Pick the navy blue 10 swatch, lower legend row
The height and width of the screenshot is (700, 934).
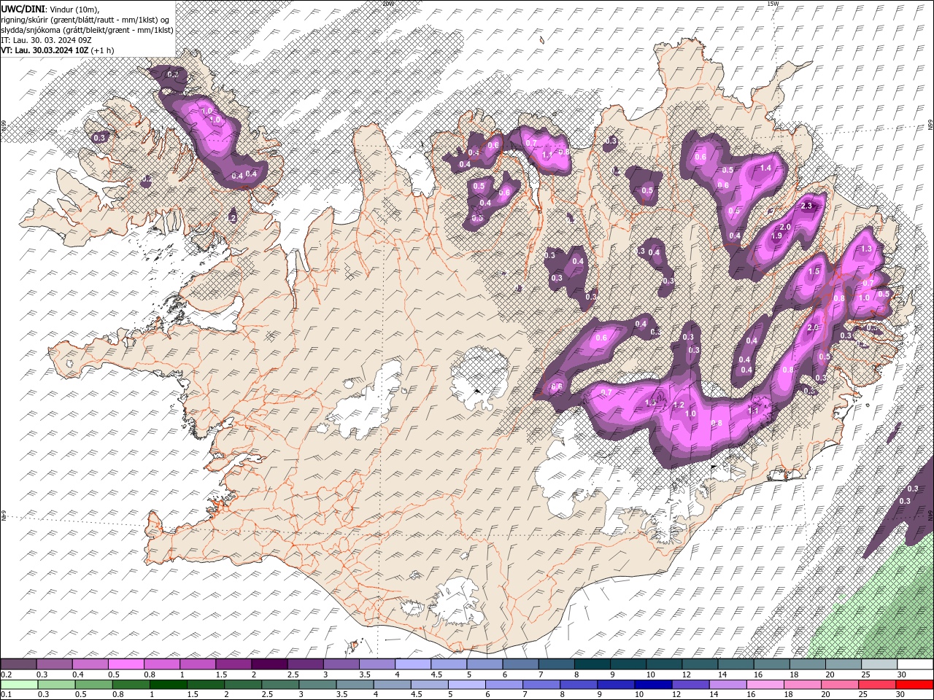(654, 685)
